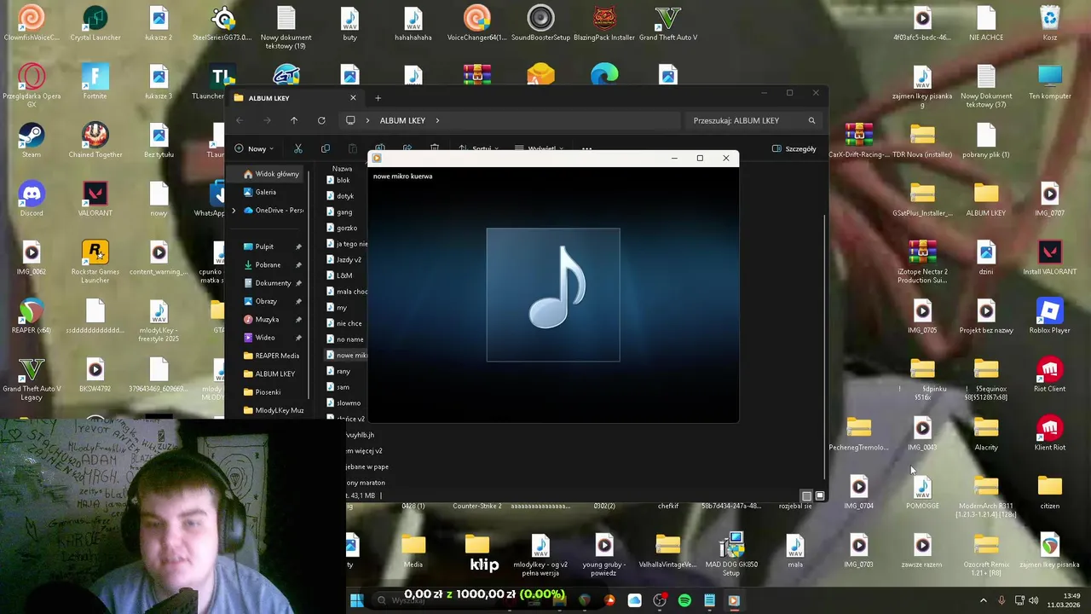Click the Copy icon in Explorer toolbar
The image size is (1091, 614).
(x=326, y=148)
